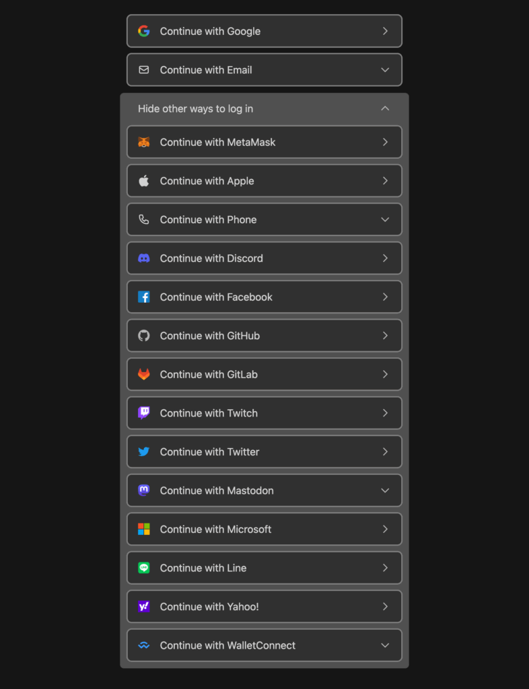Click the GitLab fox logo icon

click(143, 374)
